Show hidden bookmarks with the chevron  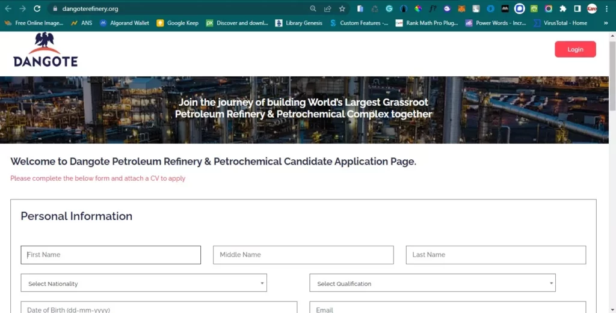point(606,23)
